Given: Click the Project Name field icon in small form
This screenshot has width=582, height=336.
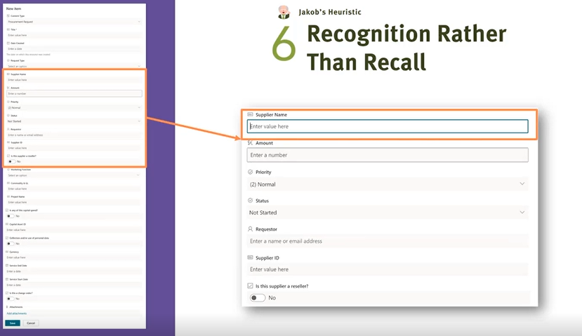Looking at the screenshot, I should pos(8,196).
